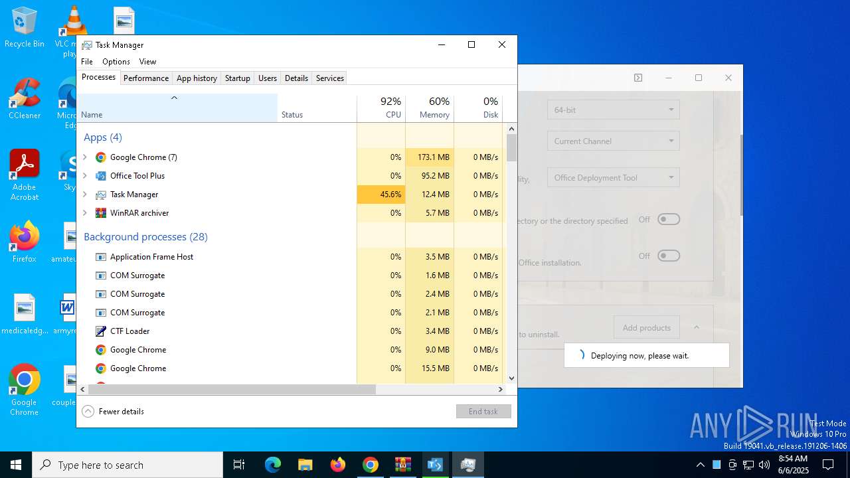This screenshot has height=478, width=850.
Task: Open Task View from the taskbar
Action: pos(239,465)
